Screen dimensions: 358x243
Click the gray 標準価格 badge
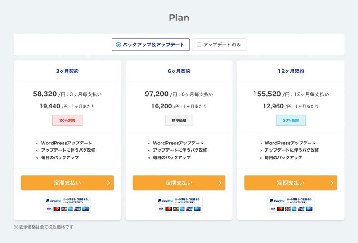coord(179,120)
